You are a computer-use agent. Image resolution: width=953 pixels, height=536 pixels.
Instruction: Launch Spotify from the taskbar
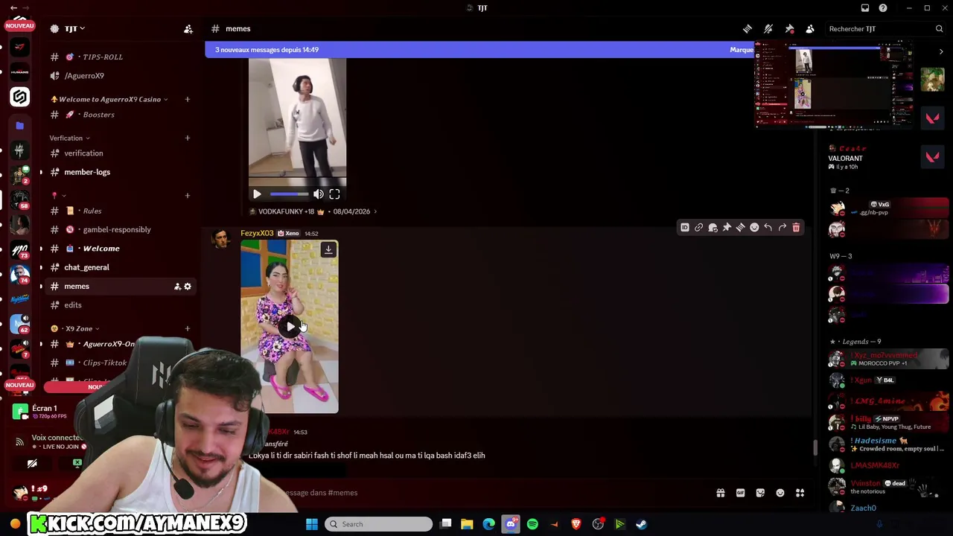point(532,524)
